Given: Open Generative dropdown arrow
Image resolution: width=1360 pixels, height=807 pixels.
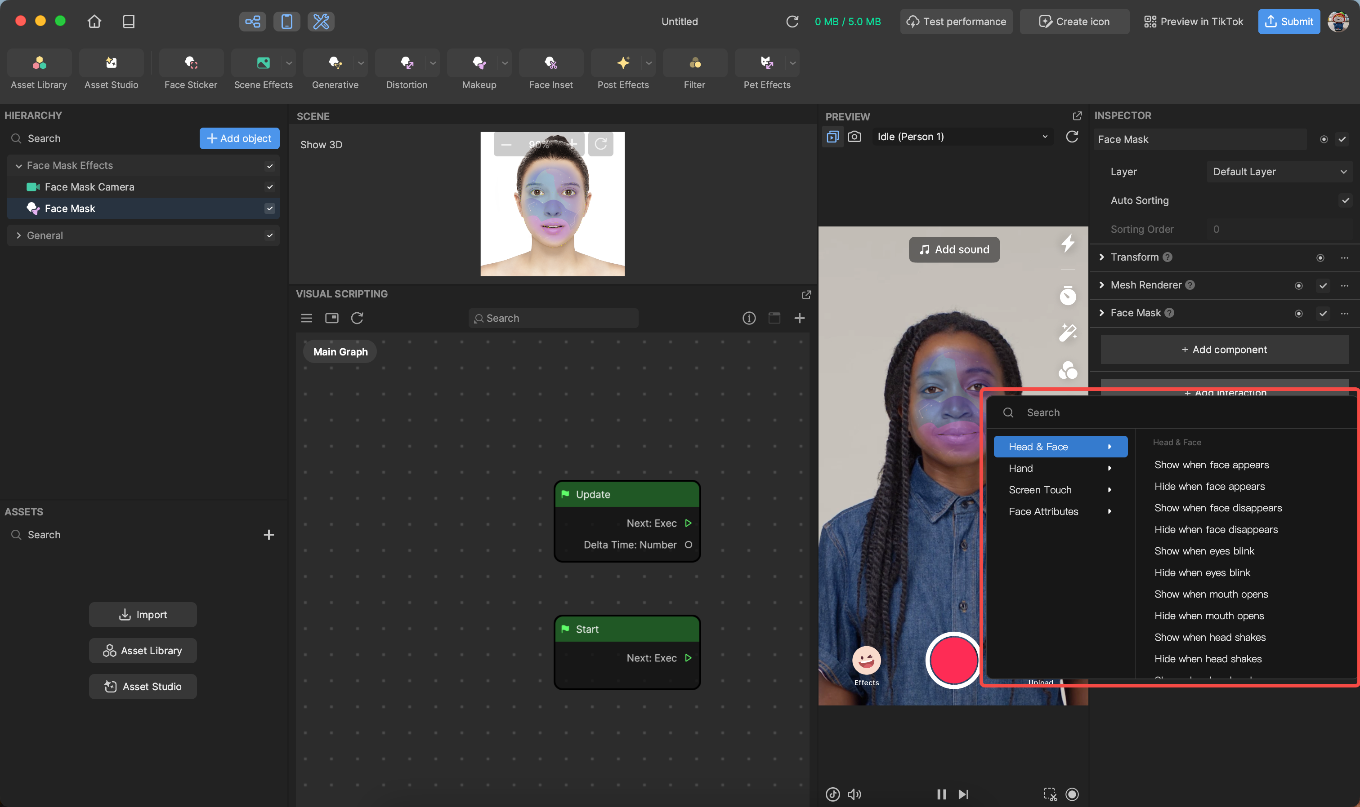Looking at the screenshot, I should coord(361,63).
